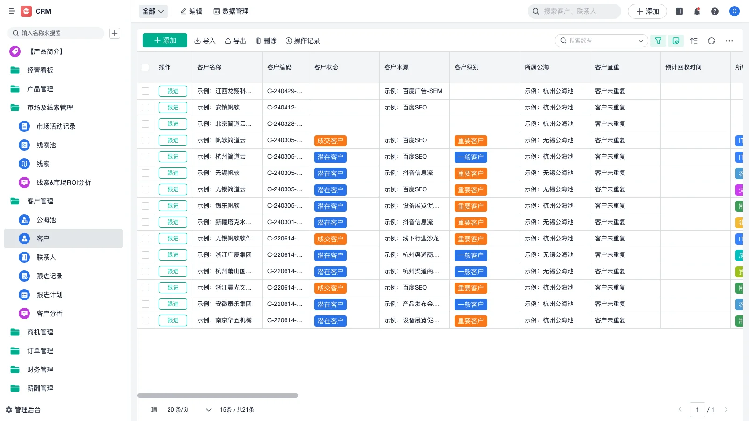This screenshot has width=749, height=421.
Task: Click the blue 一般客户 tag for 杭州简道云
Action: pos(471,157)
